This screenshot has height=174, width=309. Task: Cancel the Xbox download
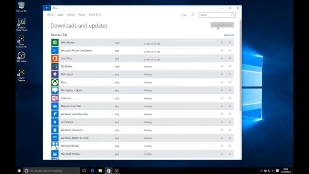(230, 82)
